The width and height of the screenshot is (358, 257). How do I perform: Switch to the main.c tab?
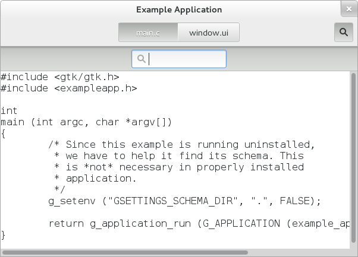148,32
